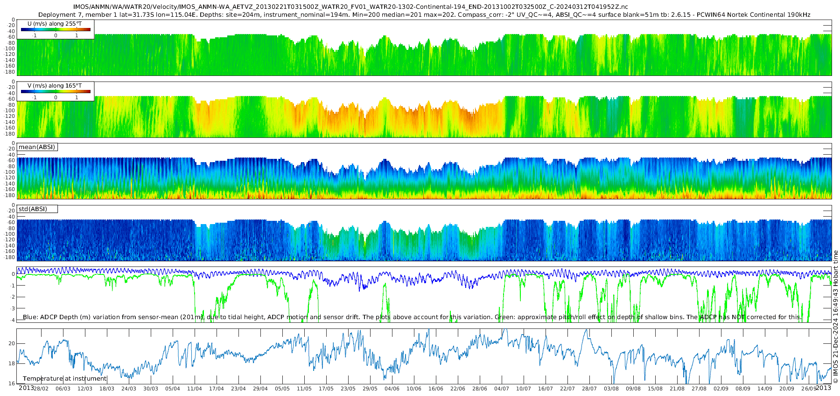Pick the '26/09' date on the time axis
The image size is (840, 396).
tap(809, 389)
